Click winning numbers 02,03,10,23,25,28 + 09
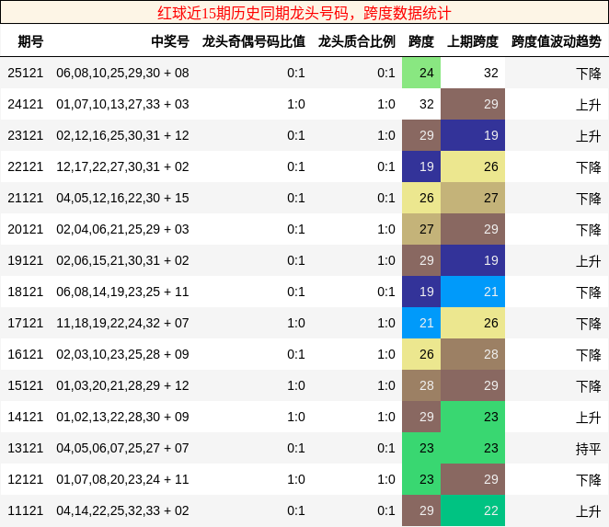 coord(122,354)
